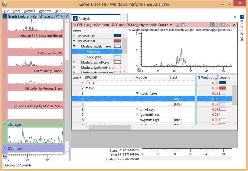Toggle Module: athw8x.sys series color box
The height and width of the screenshot is (171, 248).
117,62
